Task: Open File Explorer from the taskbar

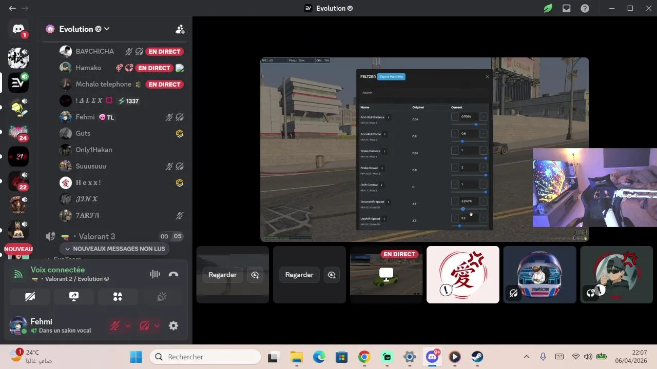Action: tap(296, 357)
